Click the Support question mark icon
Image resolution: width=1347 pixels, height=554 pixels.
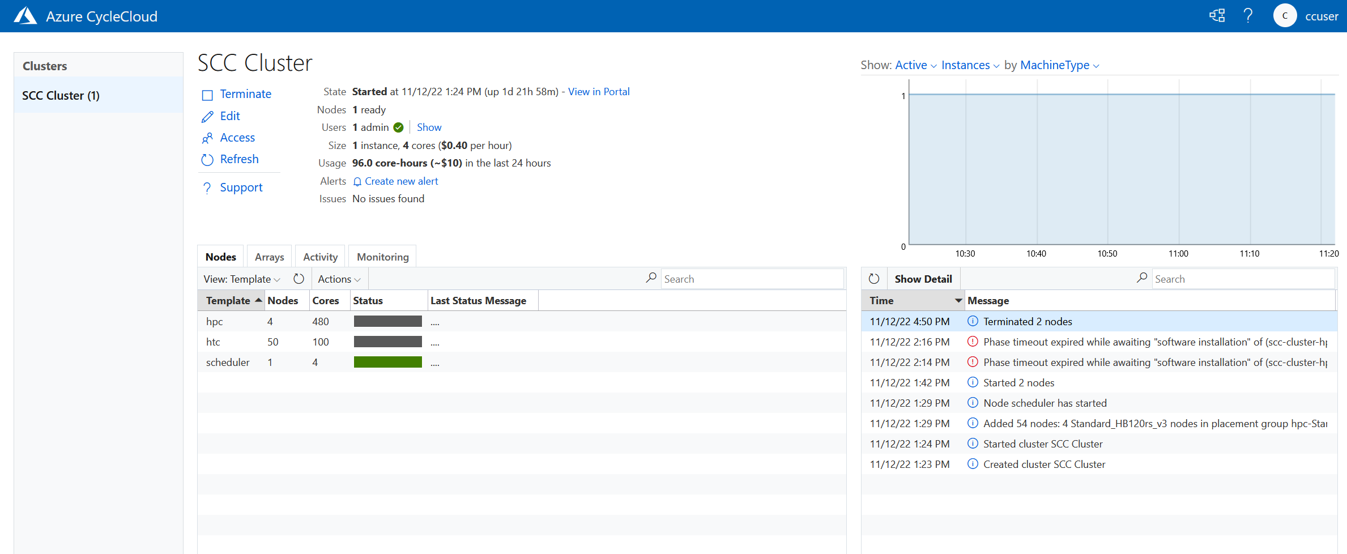click(207, 188)
